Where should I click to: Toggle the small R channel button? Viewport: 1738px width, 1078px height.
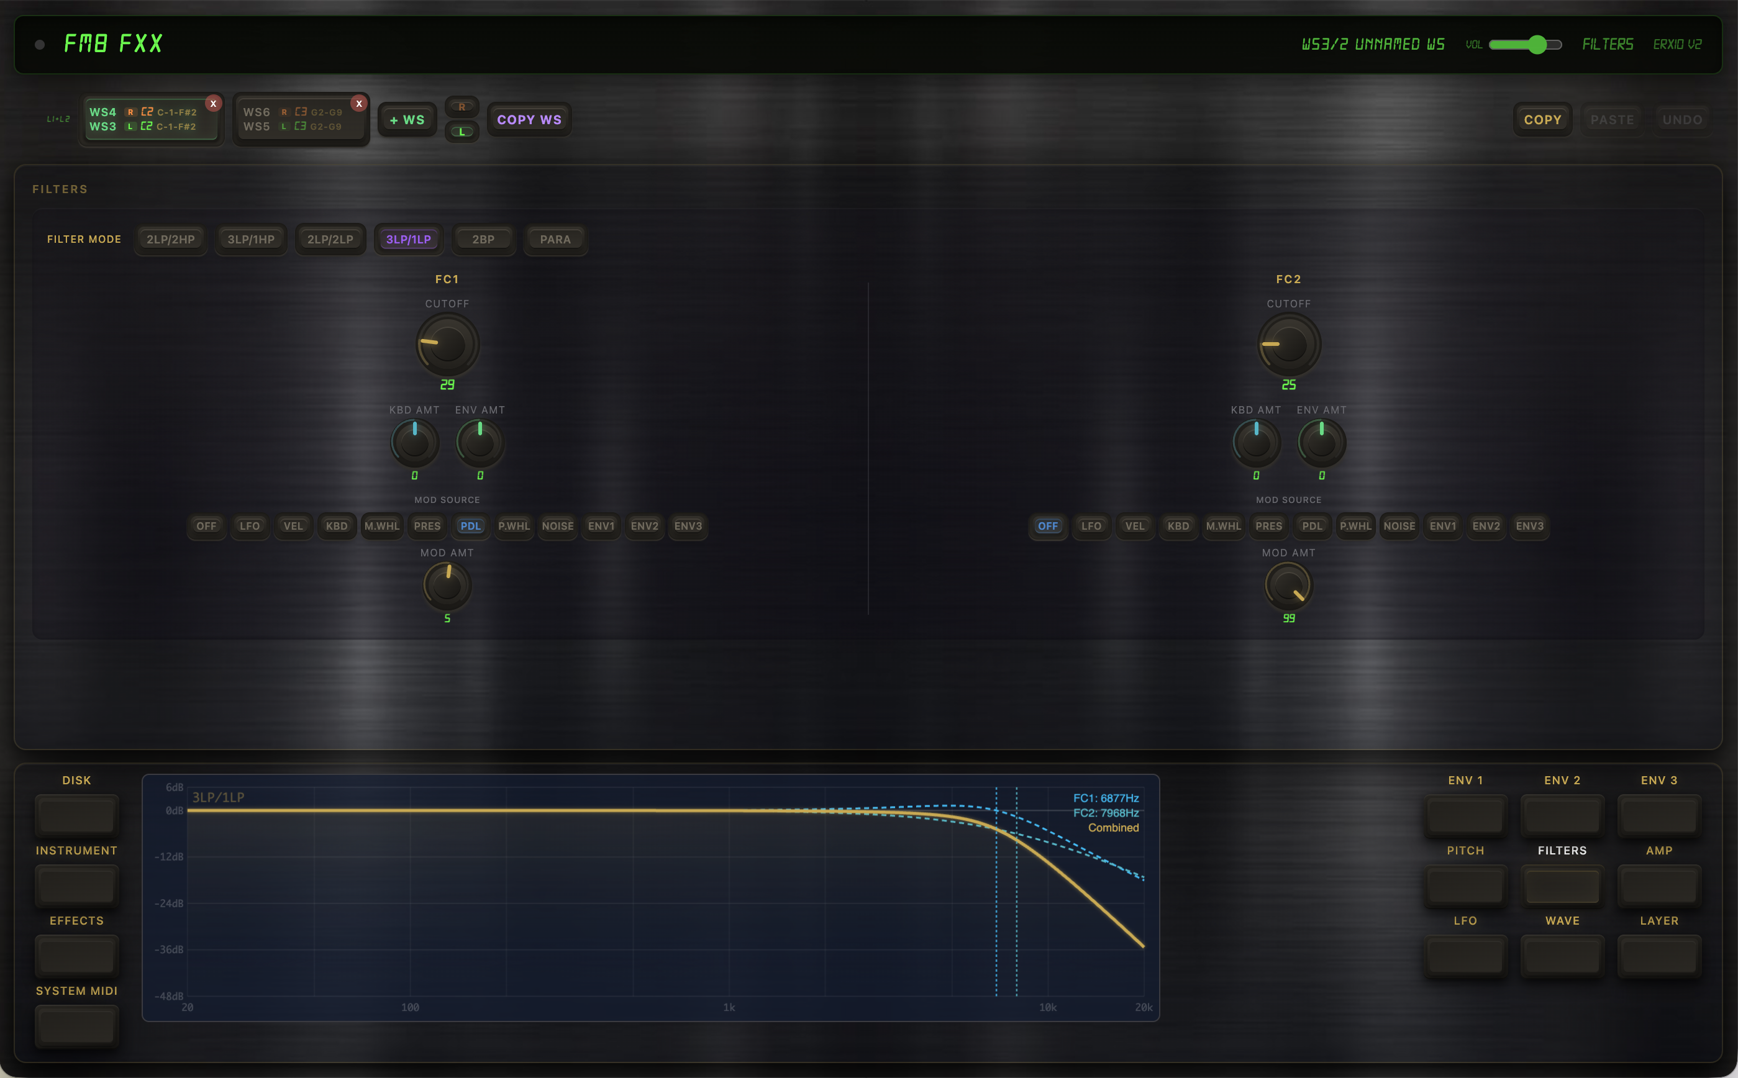click(462, 107)
